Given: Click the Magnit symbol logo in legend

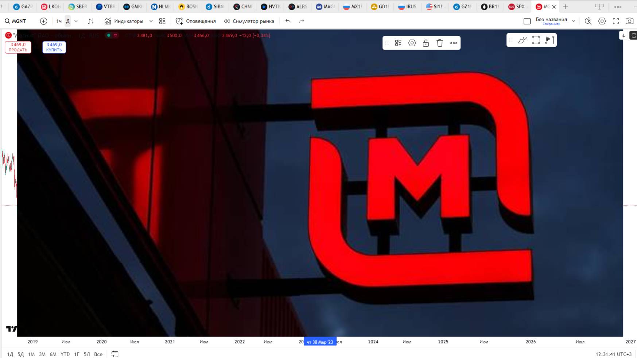Looking at the screenshot, I should pyautogui.click(x=8, y=35).
